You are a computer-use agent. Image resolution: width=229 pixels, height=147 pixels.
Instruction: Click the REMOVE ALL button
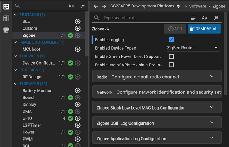click(x=204, y=29)
